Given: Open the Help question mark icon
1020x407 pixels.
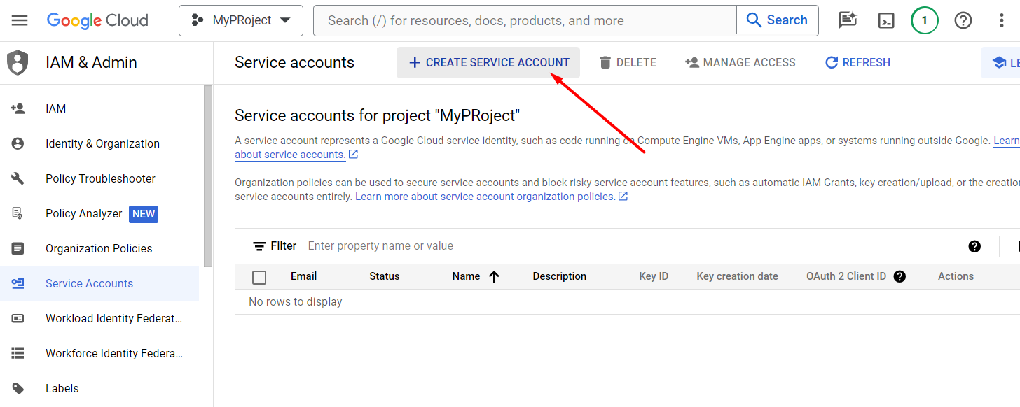Looking at the screenshot, I should (x=963, y=20).
